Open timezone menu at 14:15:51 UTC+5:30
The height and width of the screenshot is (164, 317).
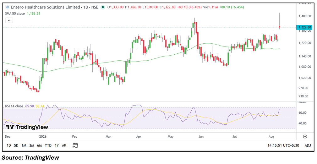click(x=283, y=145)
